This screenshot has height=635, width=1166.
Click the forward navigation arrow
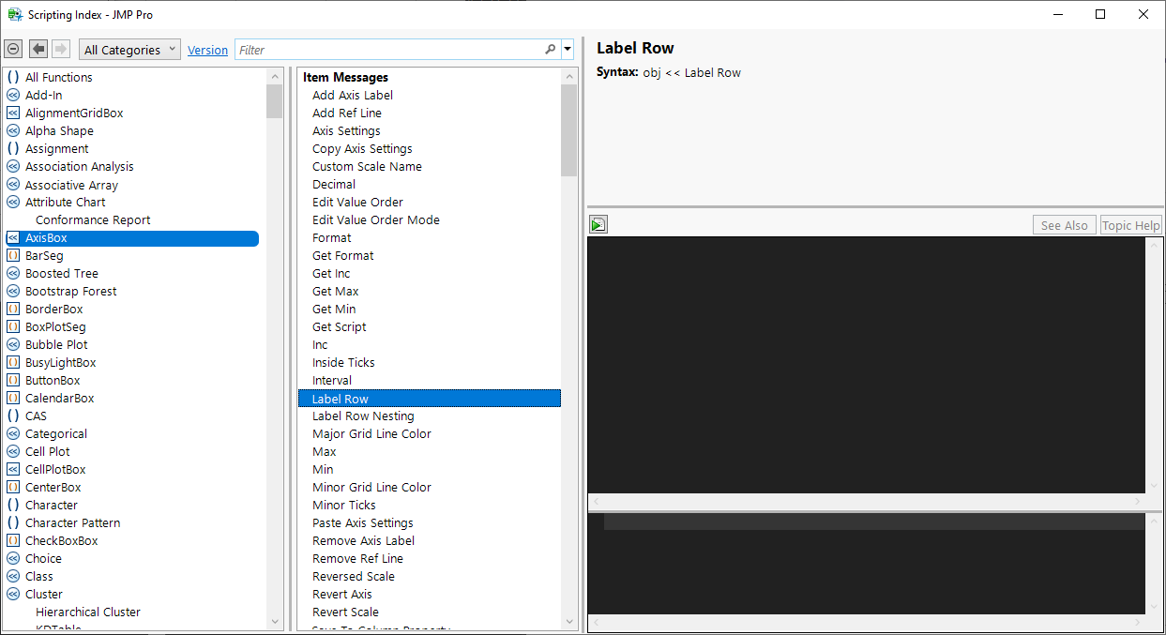(59, 48)
